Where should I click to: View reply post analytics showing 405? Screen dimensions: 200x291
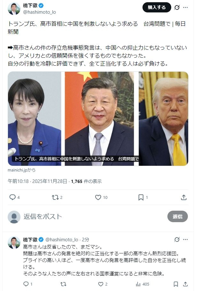[x=142, y=284]
